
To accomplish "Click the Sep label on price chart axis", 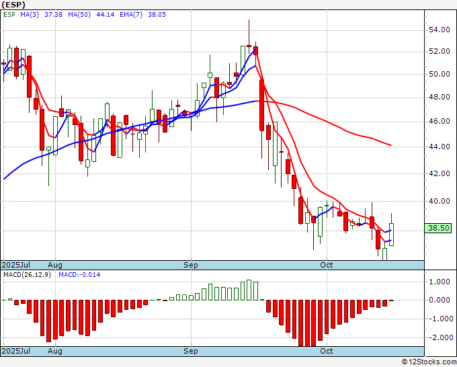I will tap(191, 265).
